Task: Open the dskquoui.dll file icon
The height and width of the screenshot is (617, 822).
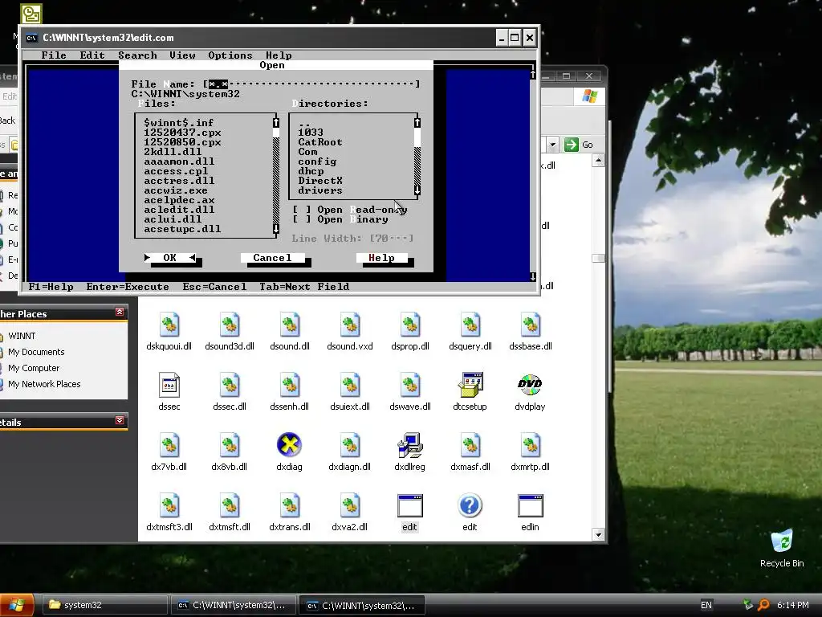Action: click(x=169, y=325)
